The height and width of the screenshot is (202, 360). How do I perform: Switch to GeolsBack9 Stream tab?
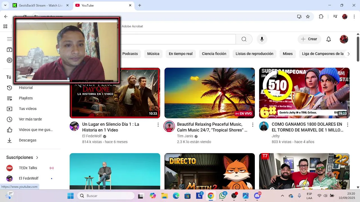41,5
